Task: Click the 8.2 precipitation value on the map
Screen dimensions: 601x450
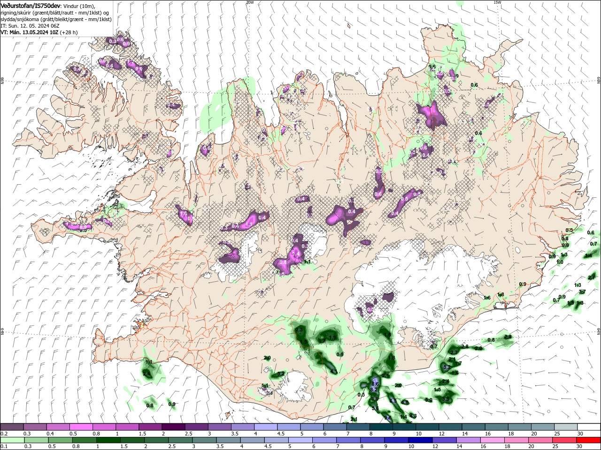Action: pyautogui.click(x=374, y=390)
